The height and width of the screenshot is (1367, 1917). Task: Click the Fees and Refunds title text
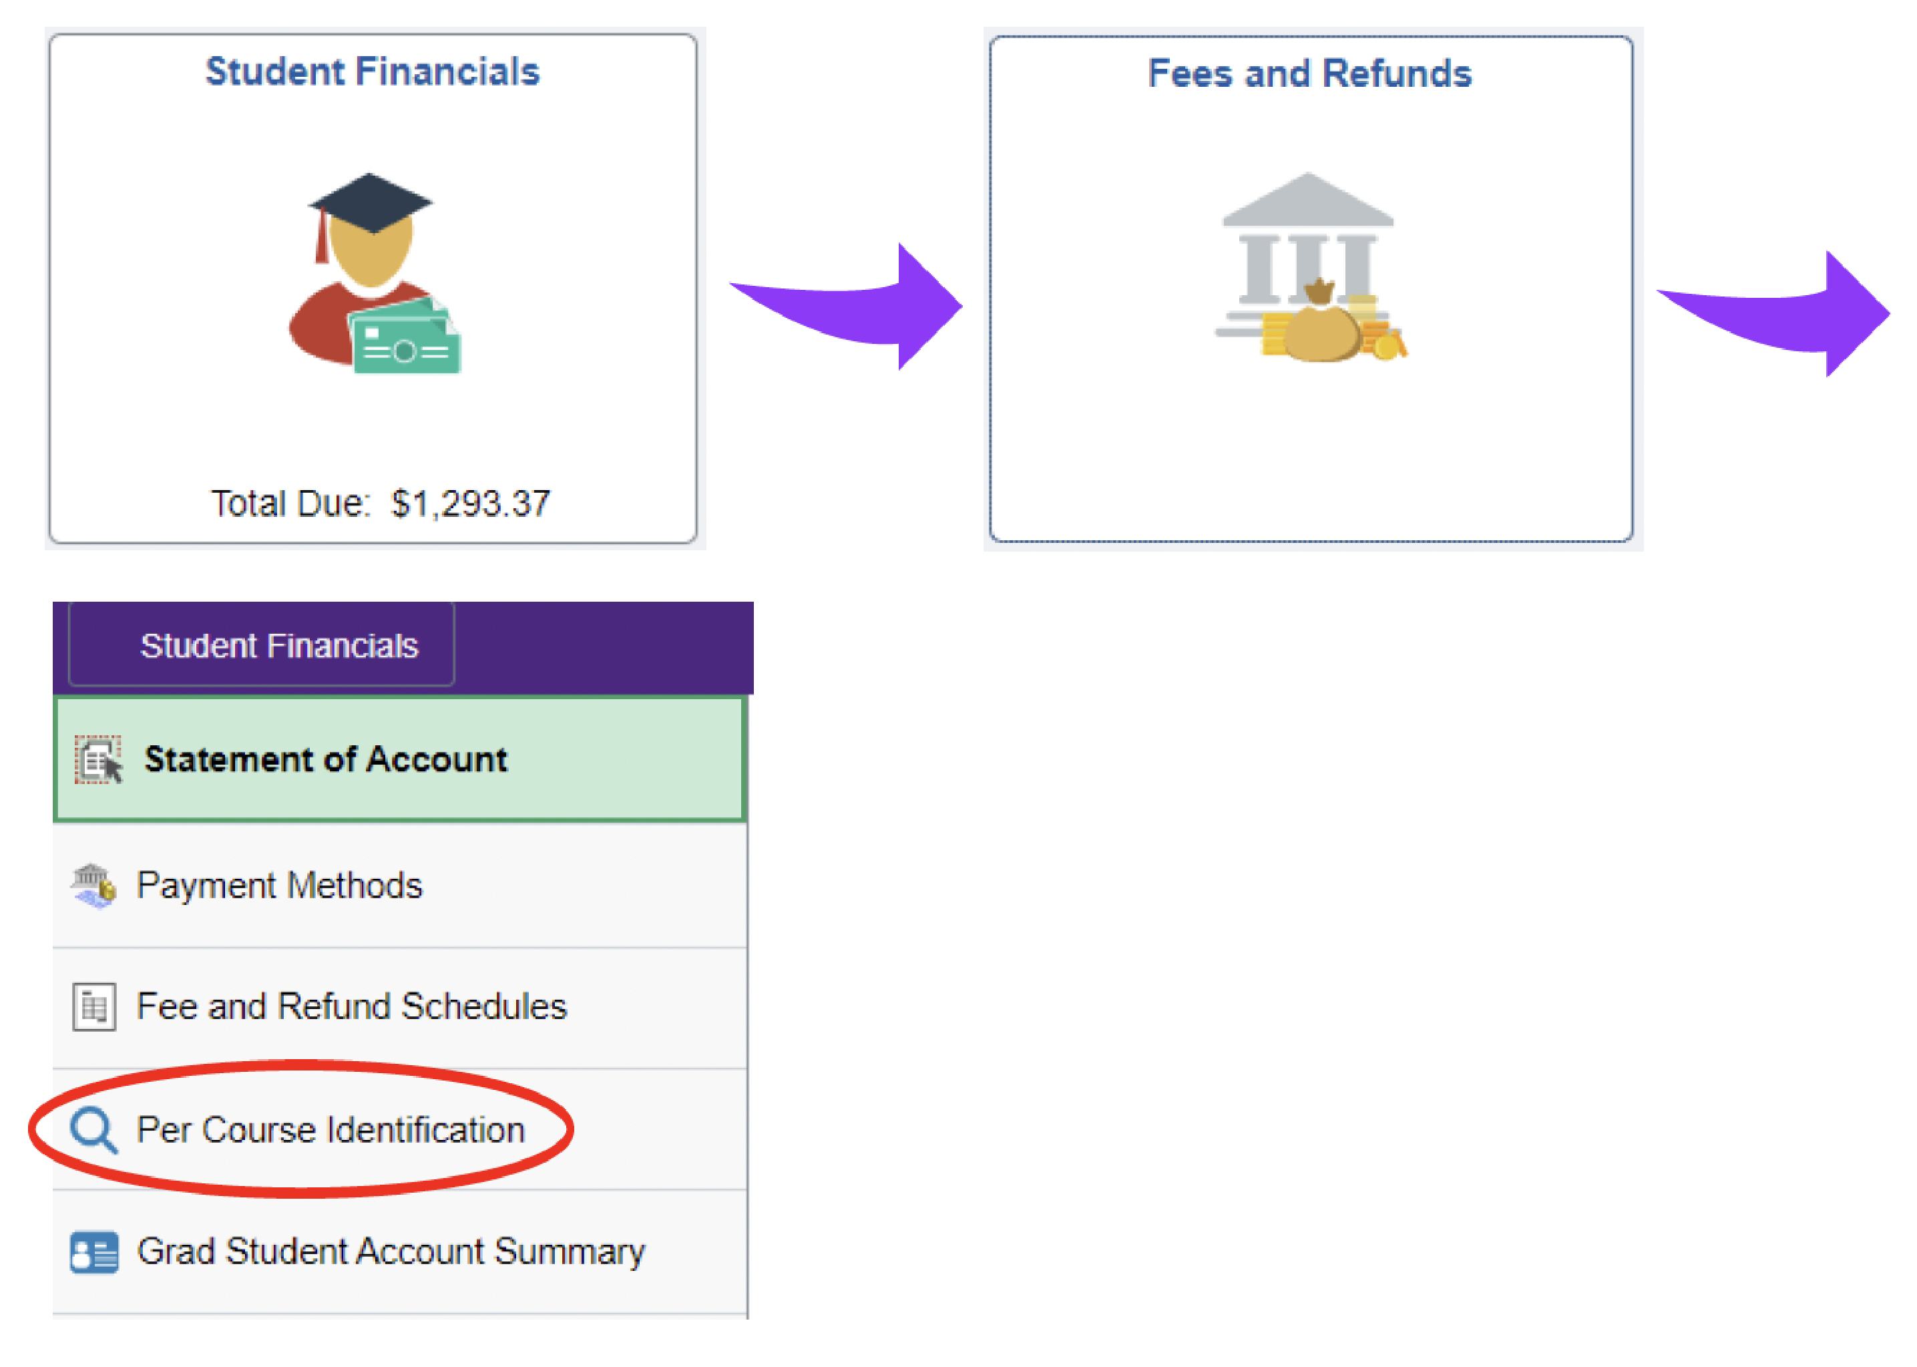coord(1310,73)
